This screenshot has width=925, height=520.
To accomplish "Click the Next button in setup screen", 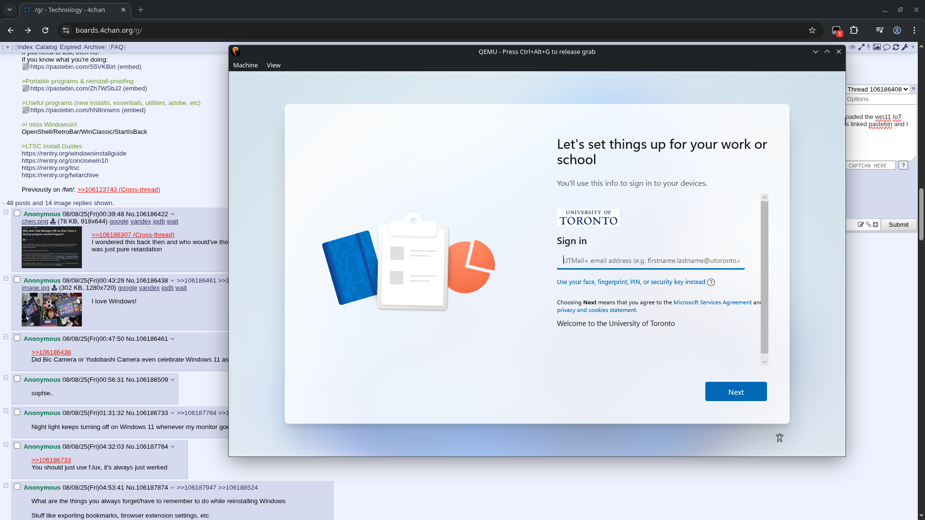I will tap(736, 391).
